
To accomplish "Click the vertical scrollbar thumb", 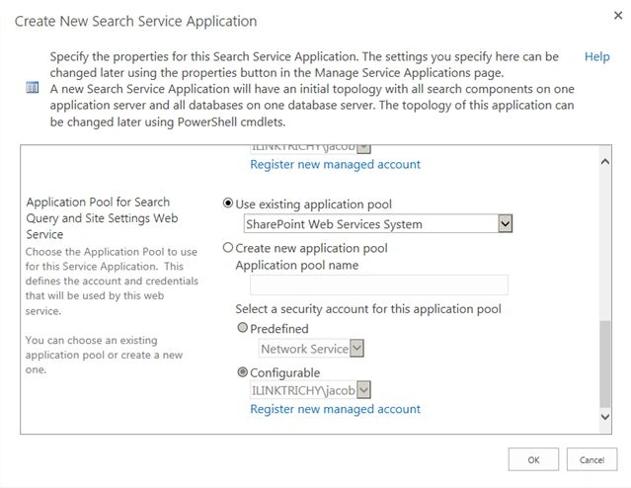I will 605,364.
